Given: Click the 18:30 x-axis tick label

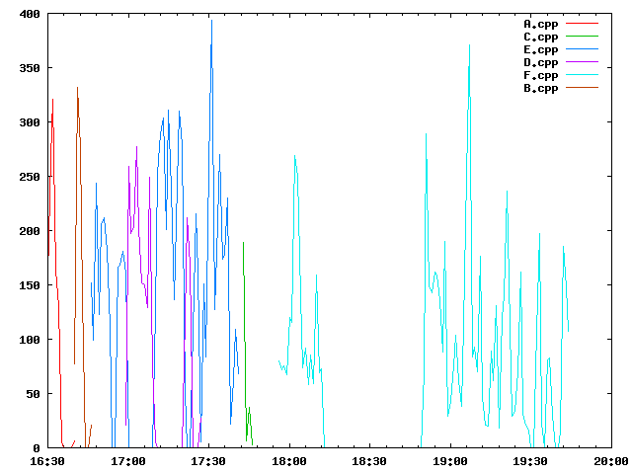Looking at the screenshot, I should 369,461.
